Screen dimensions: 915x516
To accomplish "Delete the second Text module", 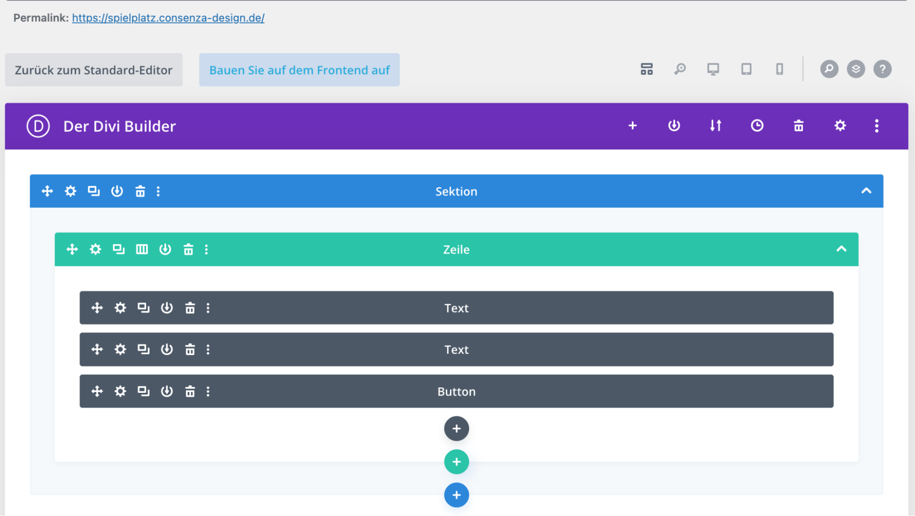I will [x=189, y=349].
